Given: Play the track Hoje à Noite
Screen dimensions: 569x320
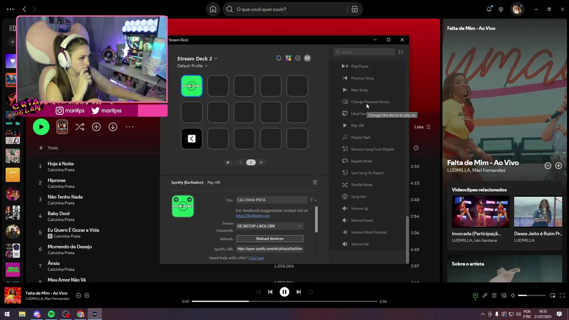Looking at the screenshot, I should [x=61, y=164].
